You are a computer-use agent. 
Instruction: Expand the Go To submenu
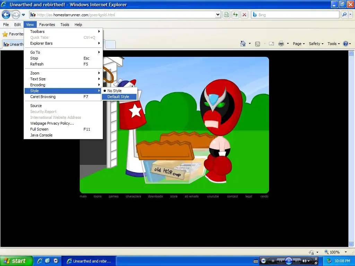63,52
